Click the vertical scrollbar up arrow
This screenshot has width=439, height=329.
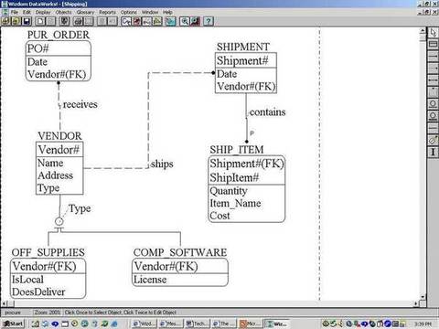coord(423,30)
